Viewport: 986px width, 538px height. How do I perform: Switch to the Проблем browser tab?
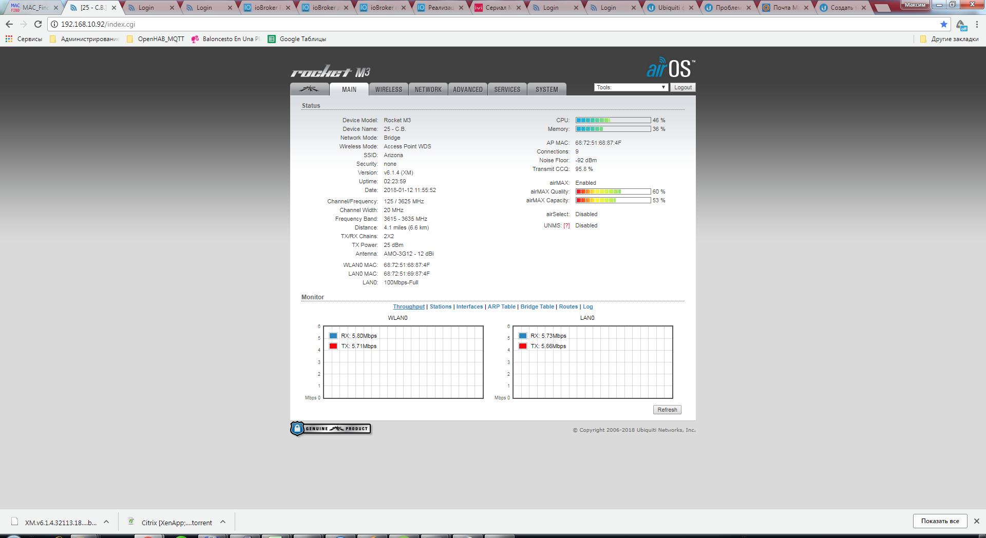[x=728, y=8]
